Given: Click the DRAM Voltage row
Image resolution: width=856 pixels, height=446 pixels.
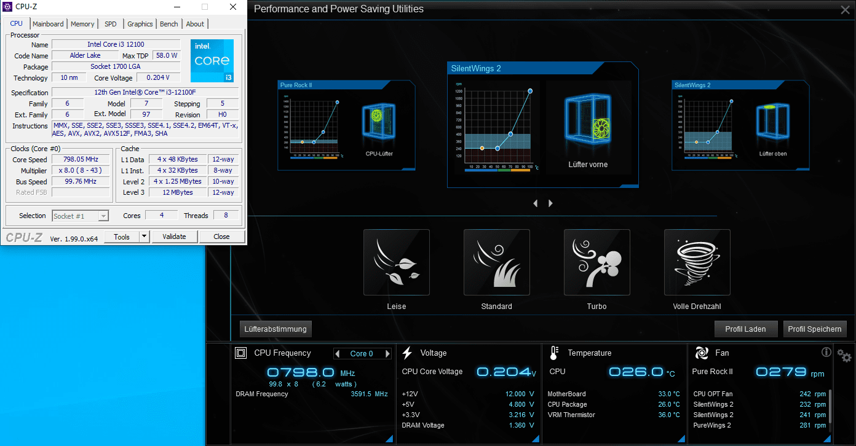Looking at the screenshot, I should click(468, 425).
